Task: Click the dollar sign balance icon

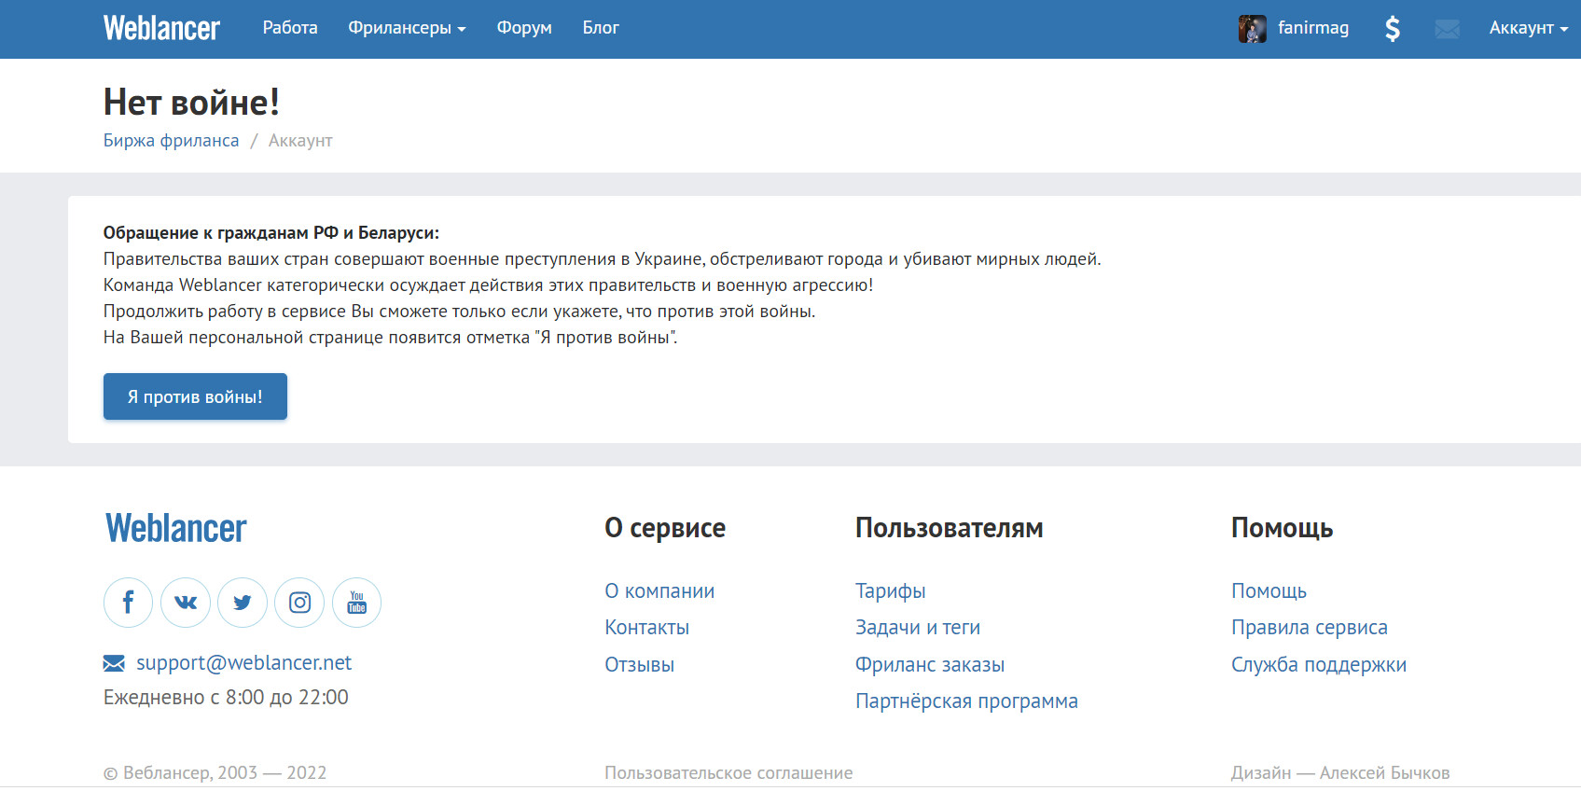Action: click(1392, 29)
